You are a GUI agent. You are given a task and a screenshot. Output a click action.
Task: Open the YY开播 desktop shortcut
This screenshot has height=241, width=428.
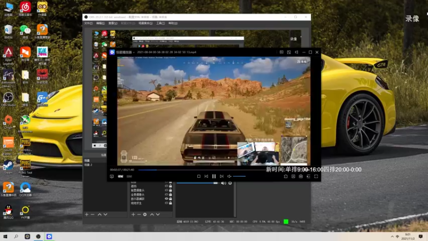(x=25, y=212)
